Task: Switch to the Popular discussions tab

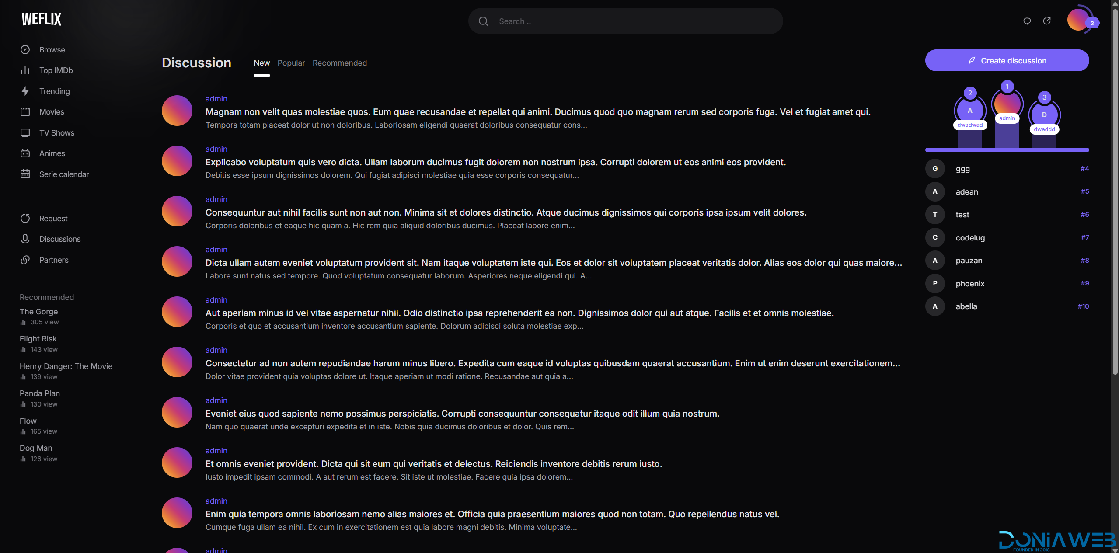Action: click(291, 63)
